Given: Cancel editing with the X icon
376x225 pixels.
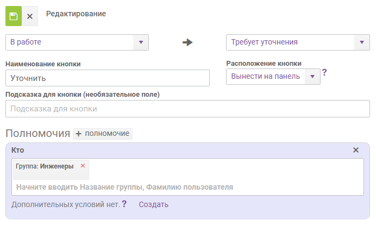Looking at the screenshot, I should pos(30,16).
